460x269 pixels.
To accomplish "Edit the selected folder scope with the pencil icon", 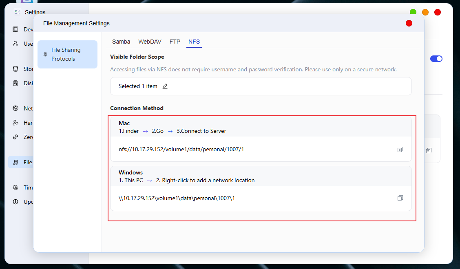I will click(x=165, y=86).
